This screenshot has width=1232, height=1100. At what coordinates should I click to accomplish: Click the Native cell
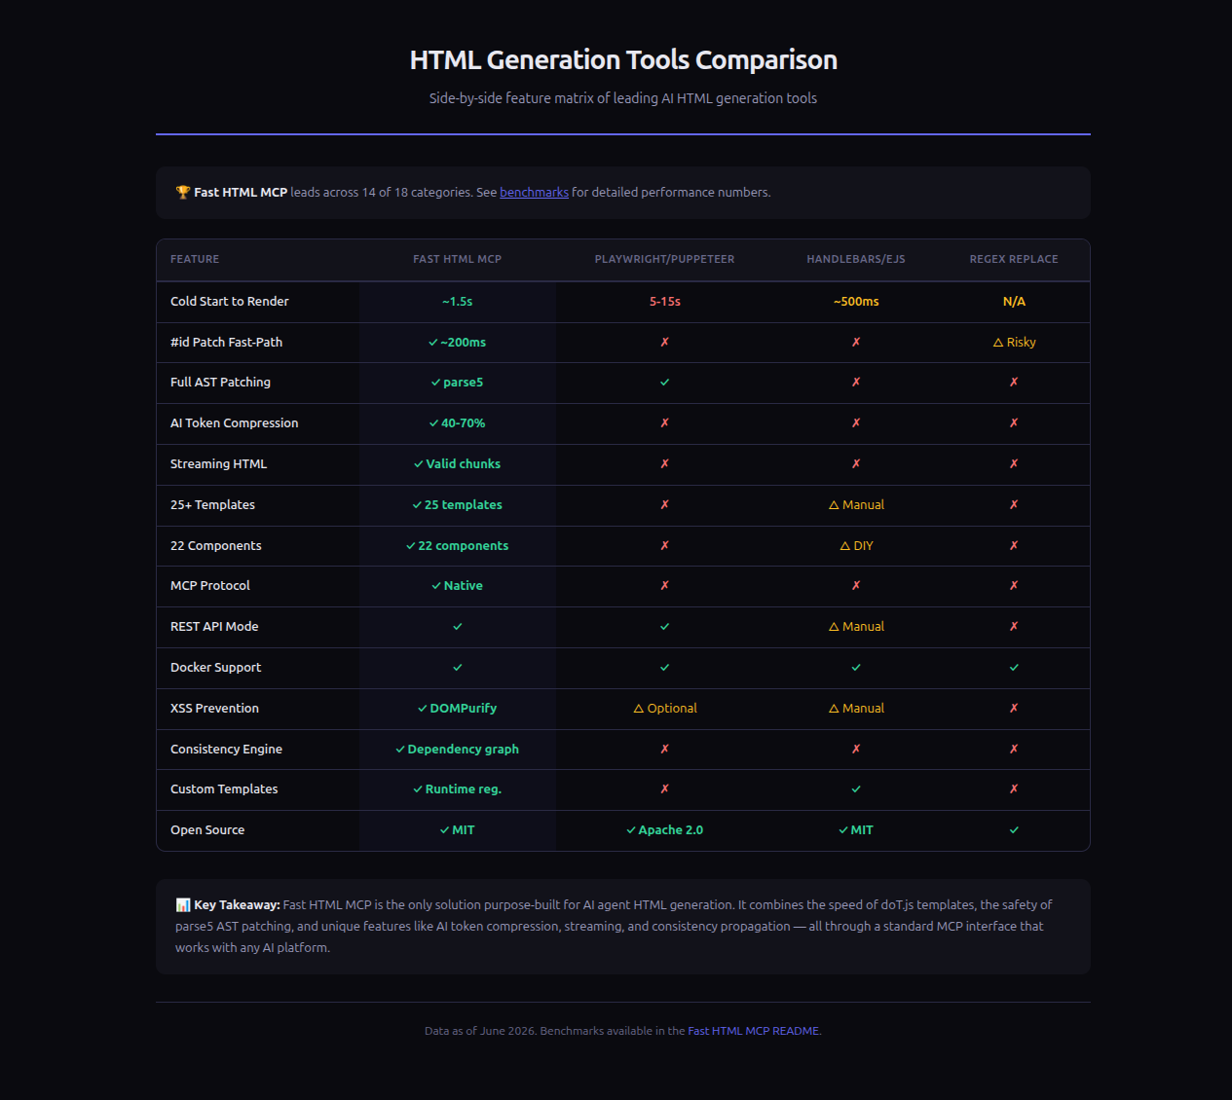(x=457, y=586)
